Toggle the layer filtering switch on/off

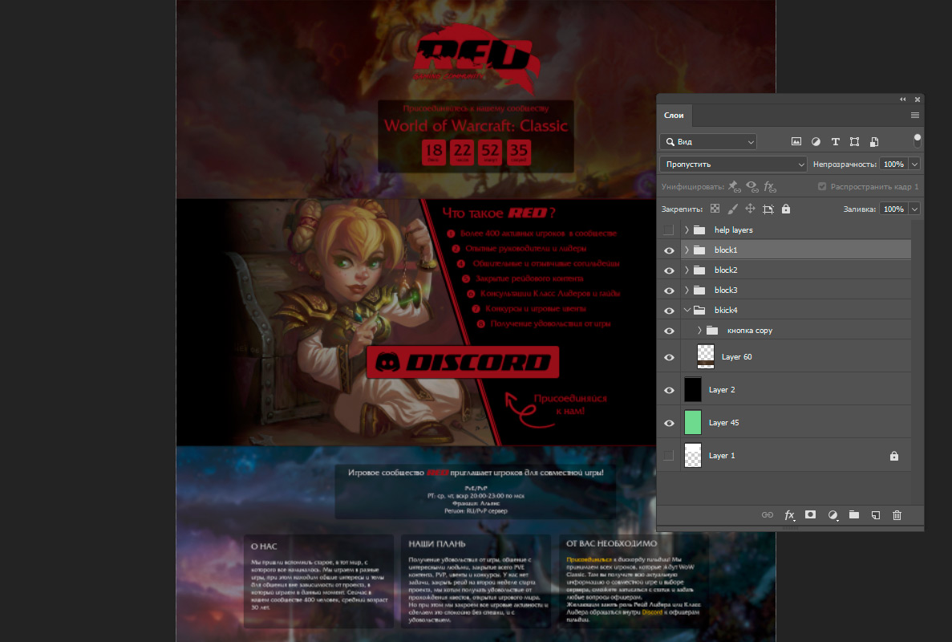(918, 140)
